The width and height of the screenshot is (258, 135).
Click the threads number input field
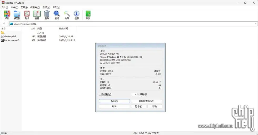pos(134,94)
